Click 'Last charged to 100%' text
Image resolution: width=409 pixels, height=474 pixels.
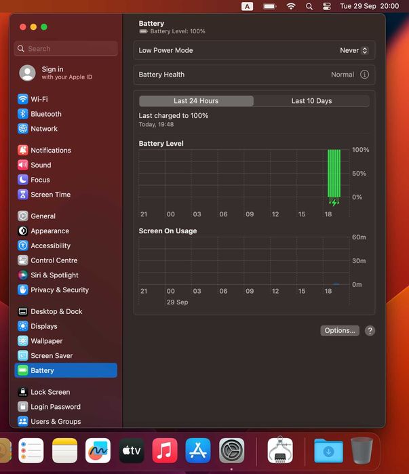pos(174,116)
